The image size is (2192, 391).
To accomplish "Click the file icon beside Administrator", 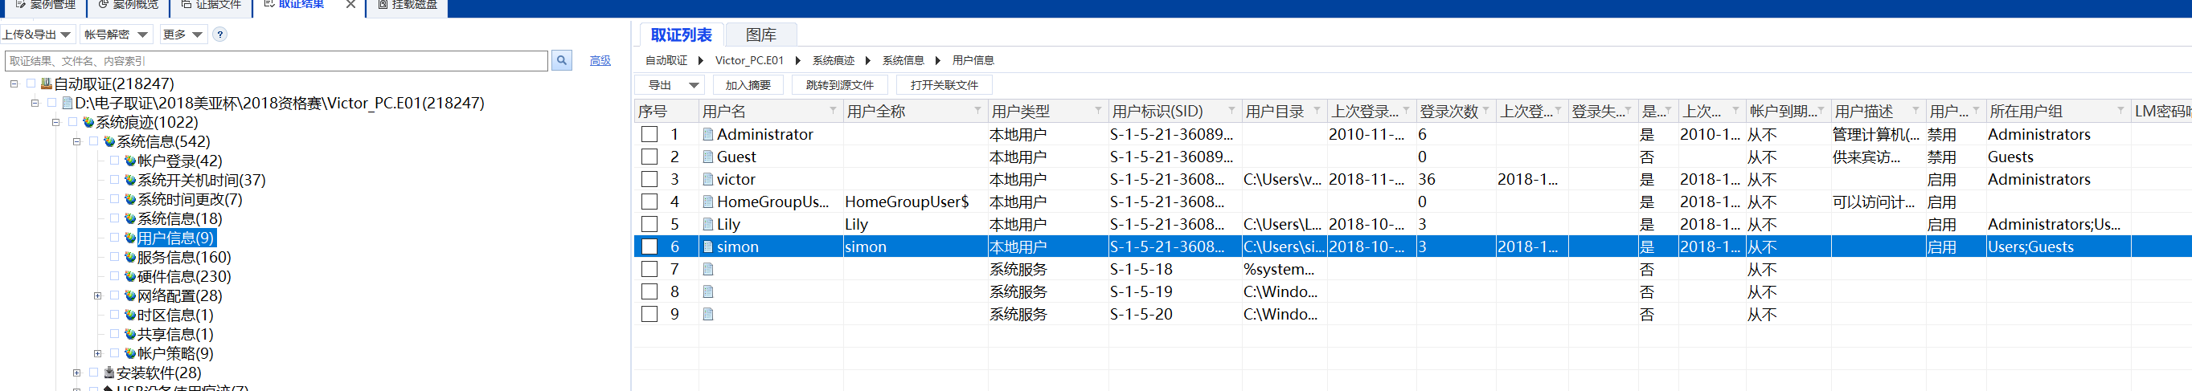I will (708, 134).
